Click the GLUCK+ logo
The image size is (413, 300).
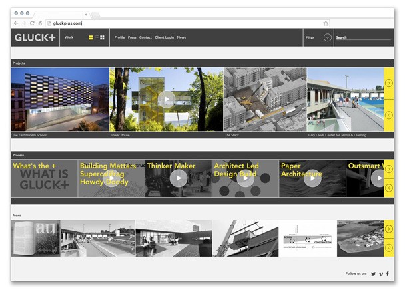click(35, 38)
